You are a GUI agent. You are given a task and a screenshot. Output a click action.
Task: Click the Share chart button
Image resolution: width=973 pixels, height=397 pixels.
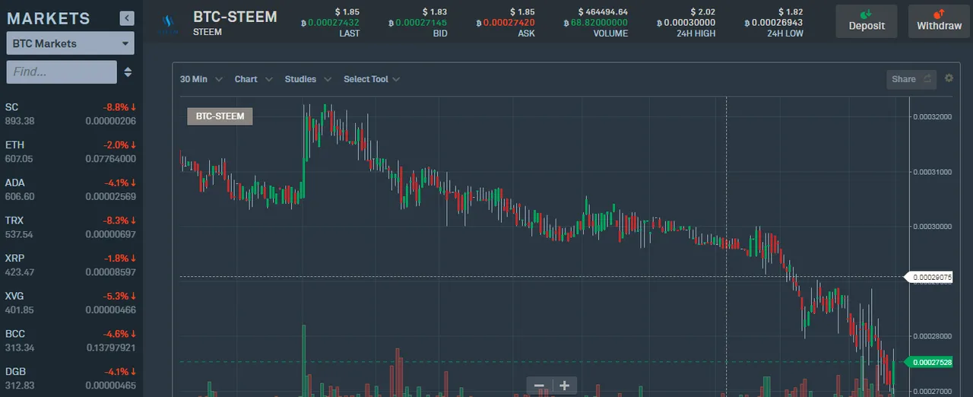(911, 79)
